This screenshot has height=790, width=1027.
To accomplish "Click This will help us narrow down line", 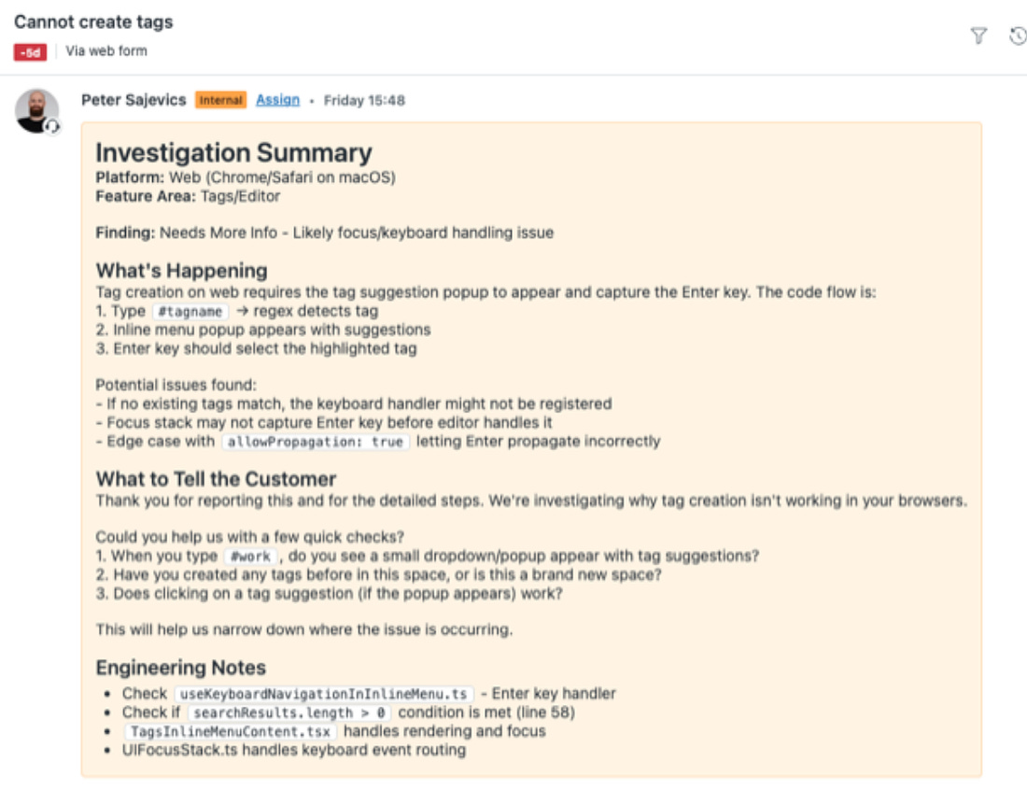I will [304, 629].
